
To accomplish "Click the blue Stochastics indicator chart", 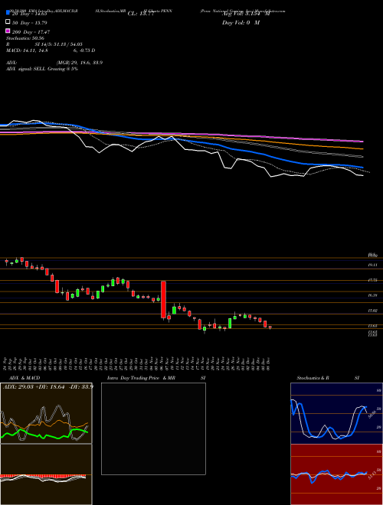I will tap(336, 413).
